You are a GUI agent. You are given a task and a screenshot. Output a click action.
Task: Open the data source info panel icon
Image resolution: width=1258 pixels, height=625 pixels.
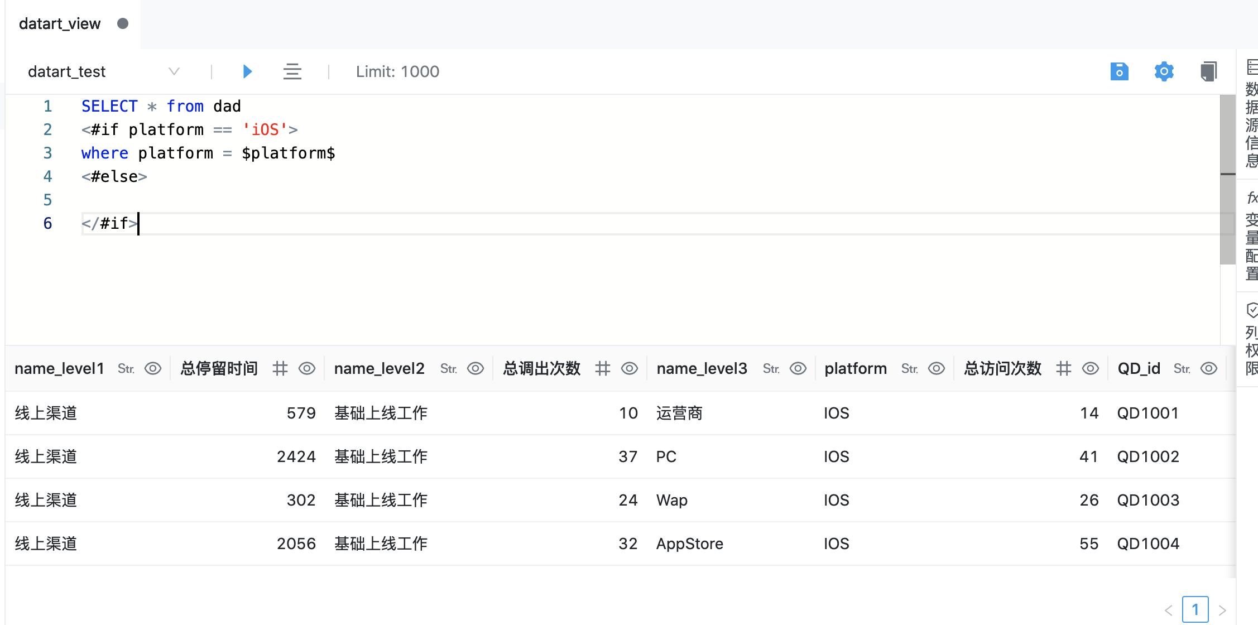coord(1252,68)
